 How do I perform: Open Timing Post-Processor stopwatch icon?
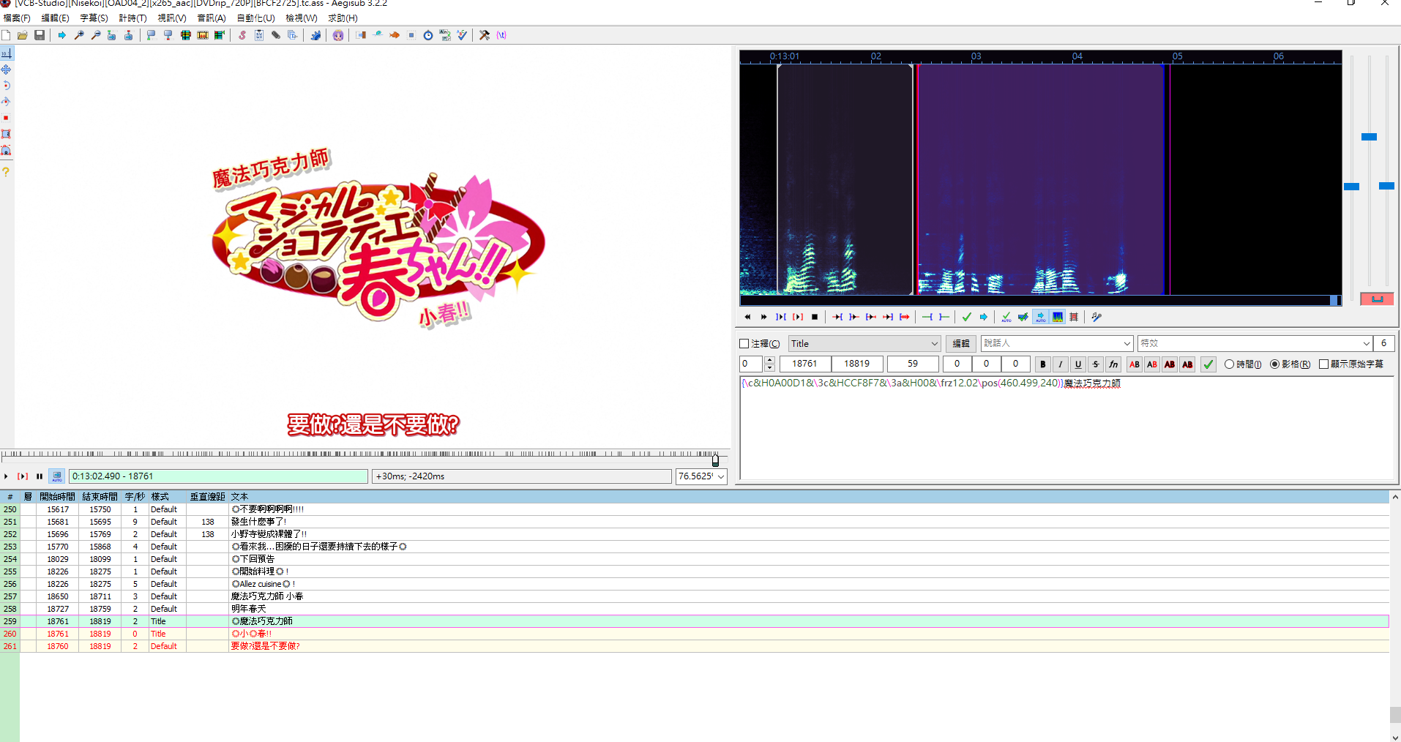(428, 35)
